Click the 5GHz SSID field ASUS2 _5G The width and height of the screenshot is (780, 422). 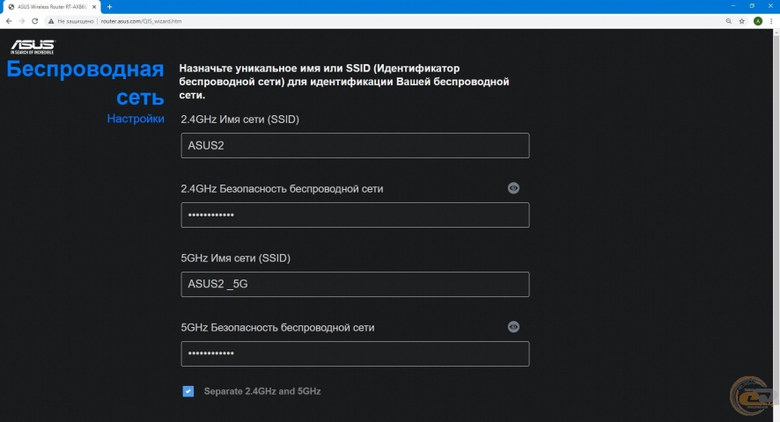coord(355,284)
